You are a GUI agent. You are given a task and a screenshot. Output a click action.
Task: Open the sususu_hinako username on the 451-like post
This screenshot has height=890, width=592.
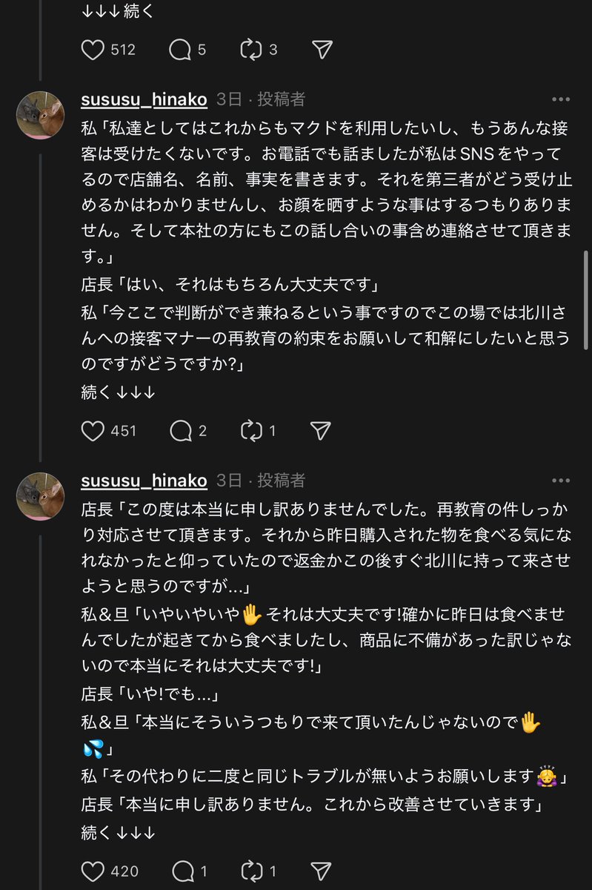point(144,99)
